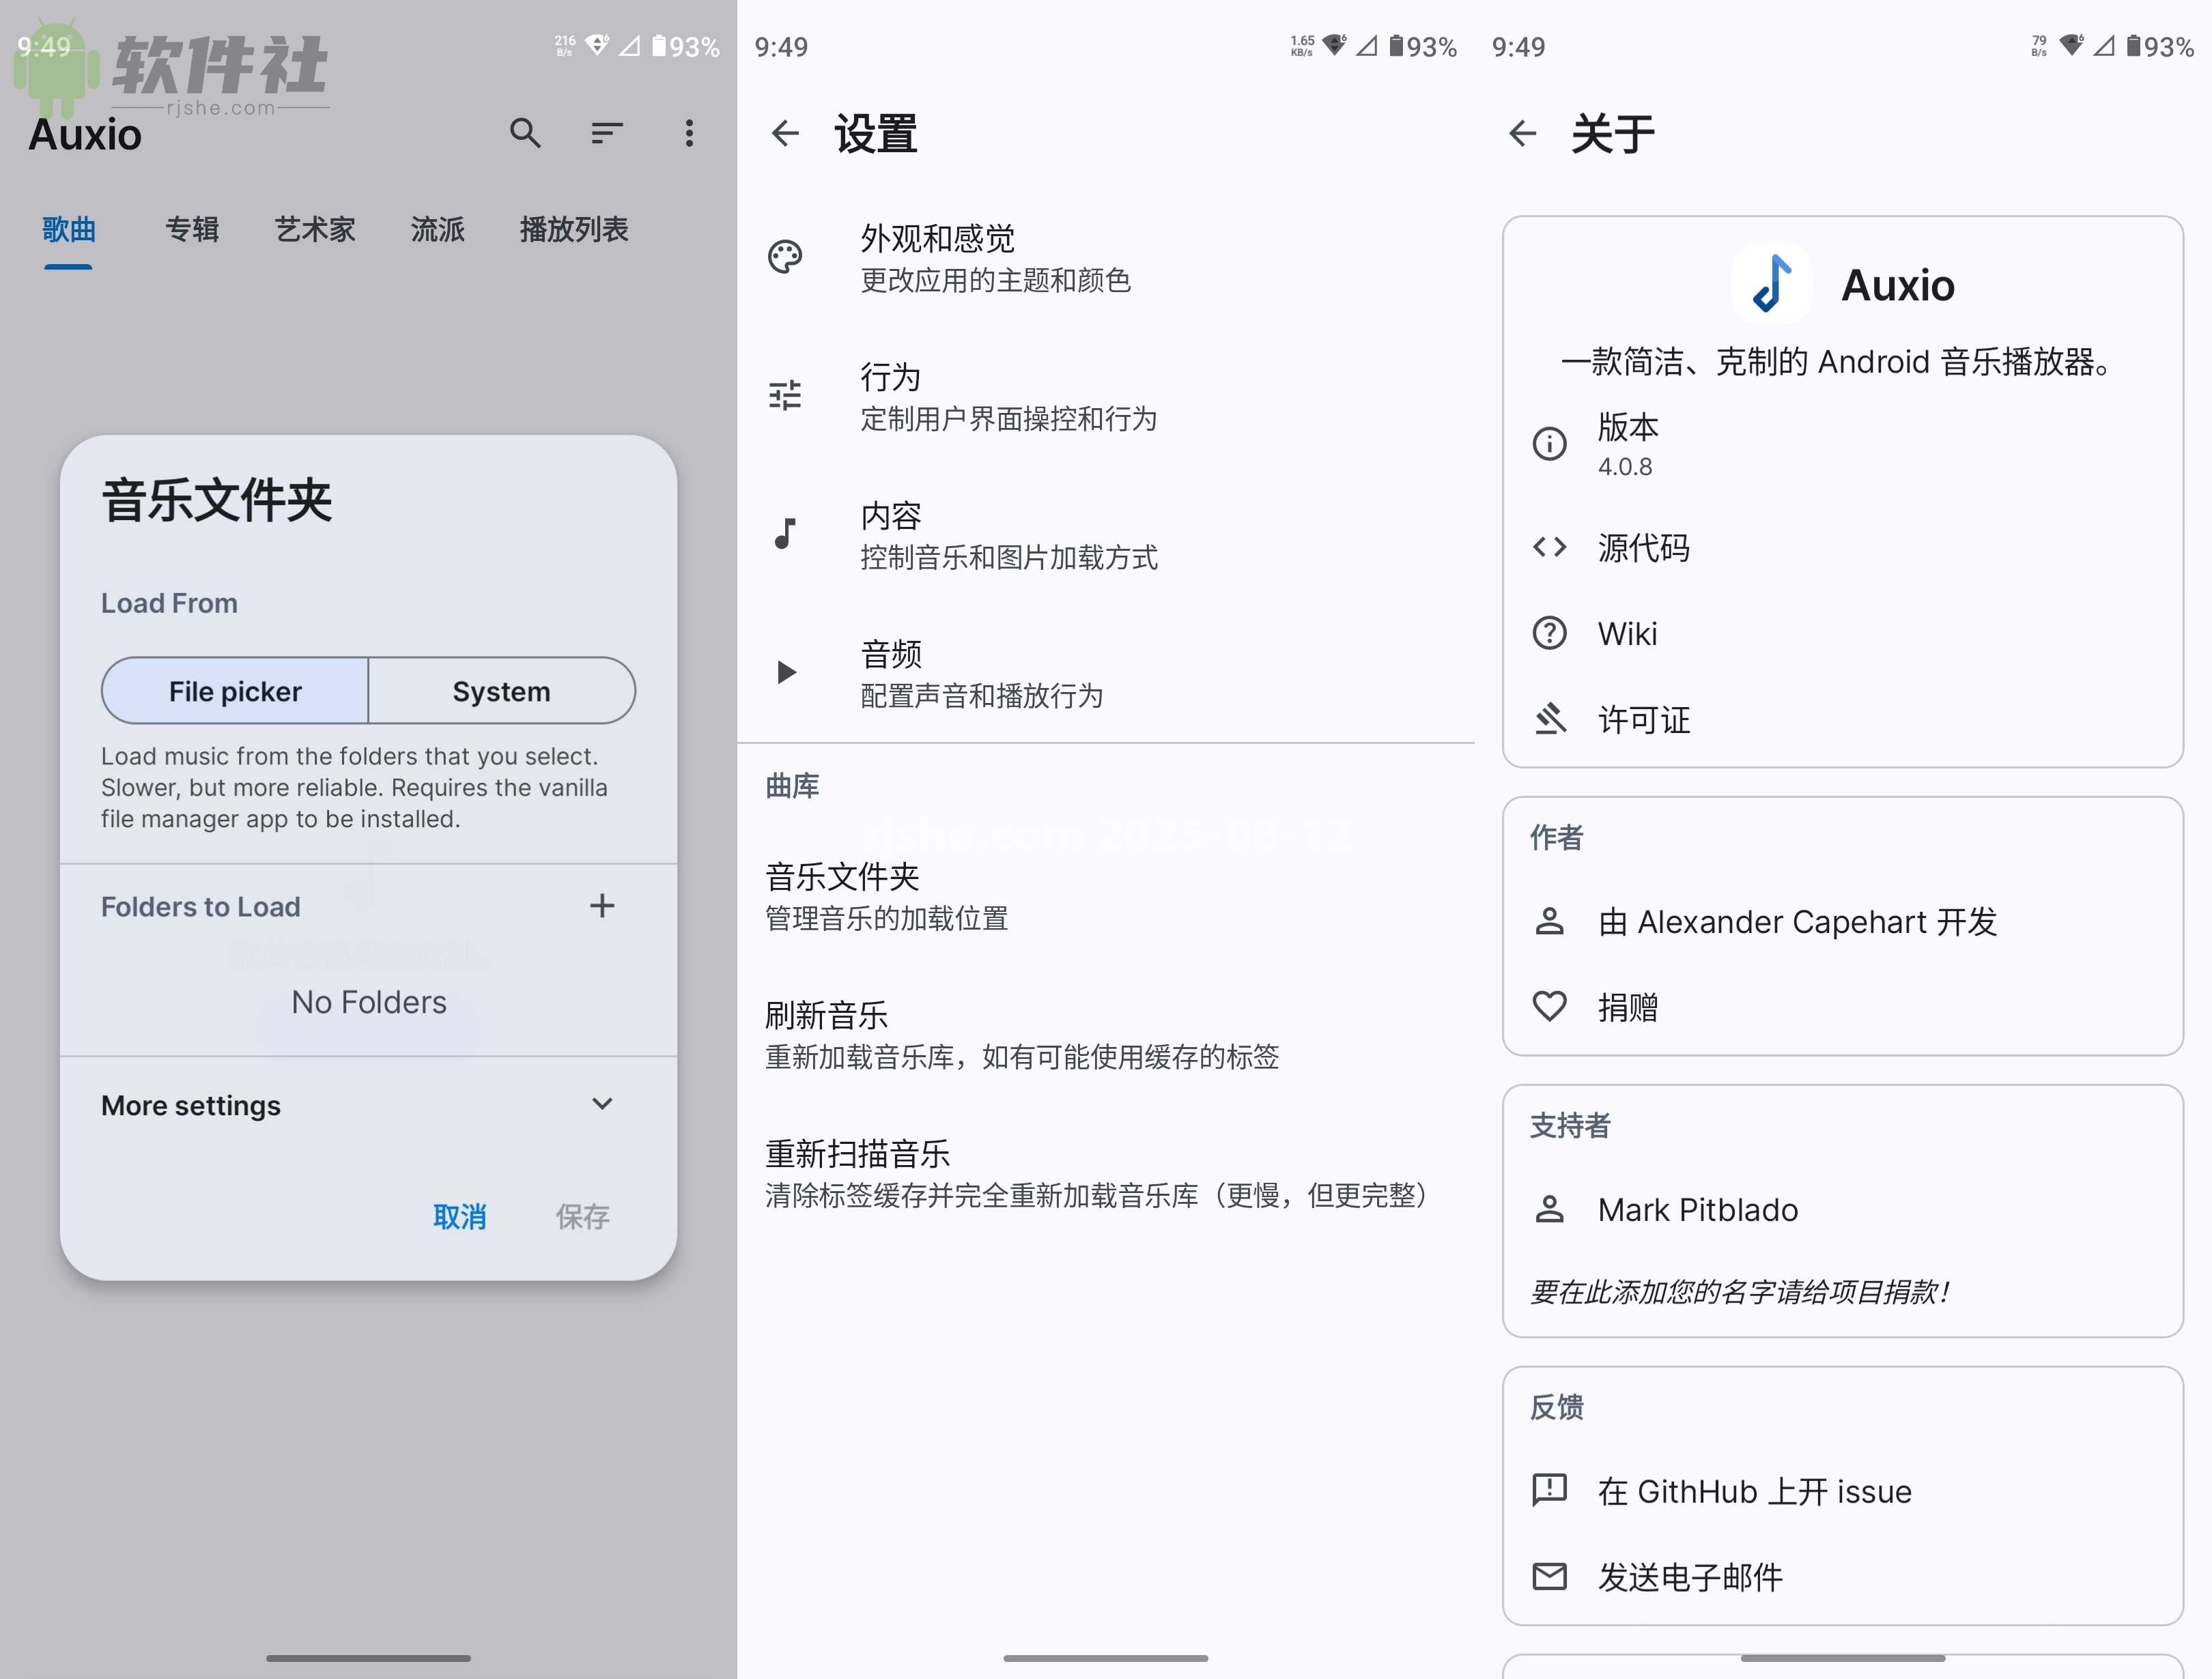The width and height of the screenshot is (2212, 1679).
Task: Open search from the Auxio top bar
Action: click(525, 133)
